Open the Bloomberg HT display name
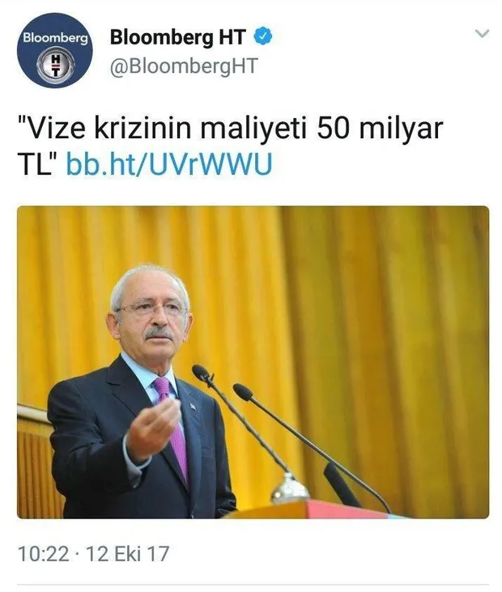The height and width of the screenshot is (592, 502). pyautogui.click(x=178, y=37)
